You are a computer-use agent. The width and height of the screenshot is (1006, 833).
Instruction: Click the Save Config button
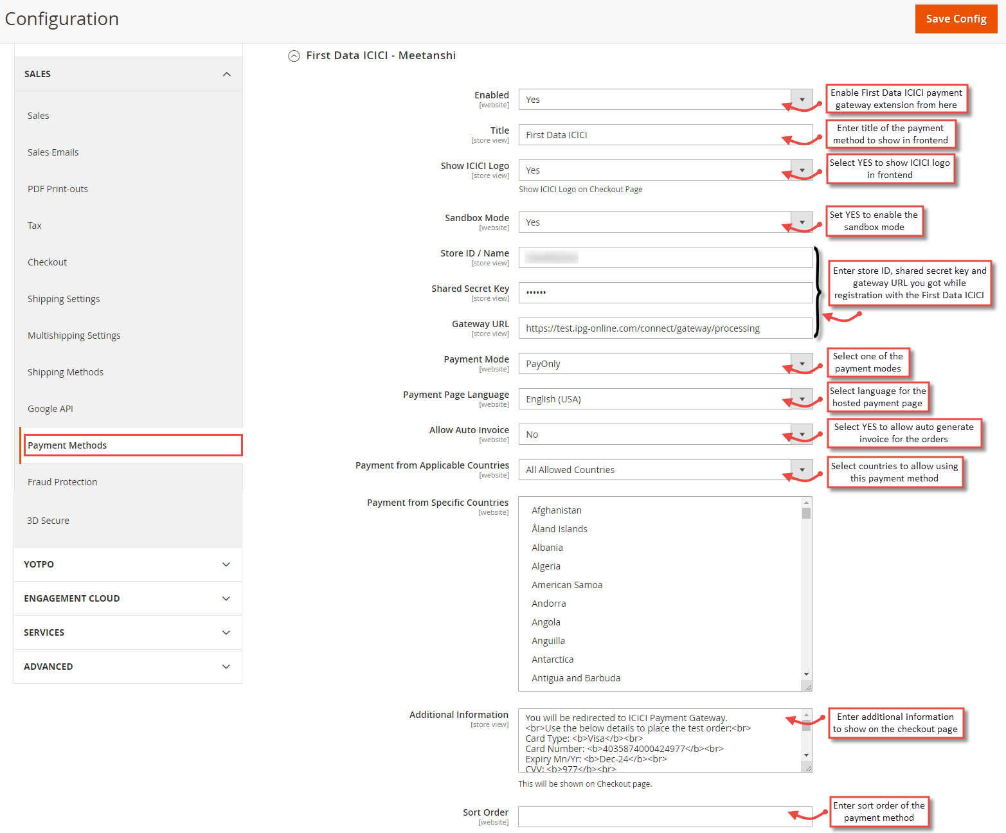[956, 19]
